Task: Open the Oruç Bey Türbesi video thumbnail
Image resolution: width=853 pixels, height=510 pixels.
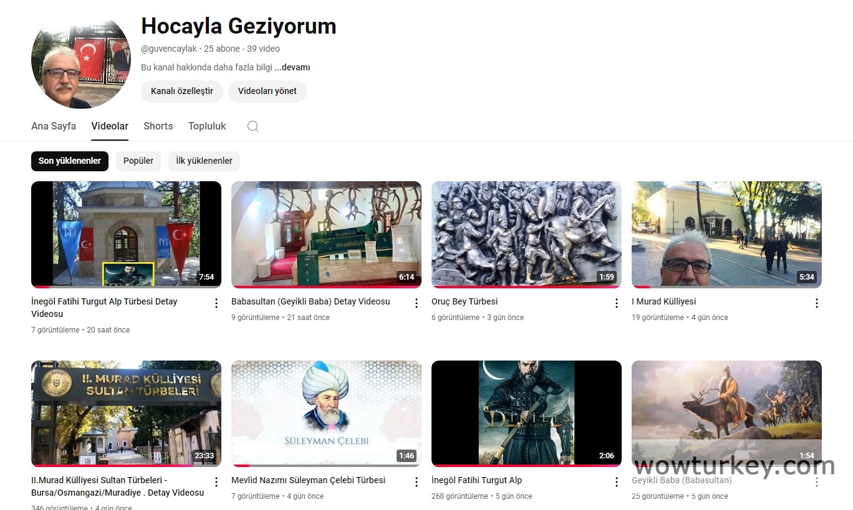Action: (526, 234)
